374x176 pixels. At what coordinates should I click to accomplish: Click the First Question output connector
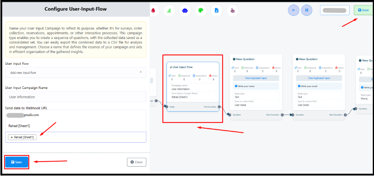coord(219,107)
